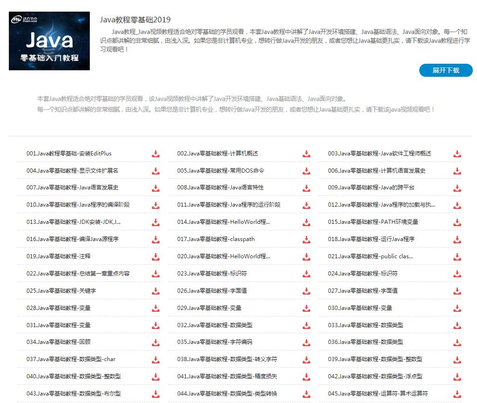Image resolution: width=477 pixels, height=403 pixels.
Task: Open the Java教程零基础2019 title link
Action: click(135, 20)
